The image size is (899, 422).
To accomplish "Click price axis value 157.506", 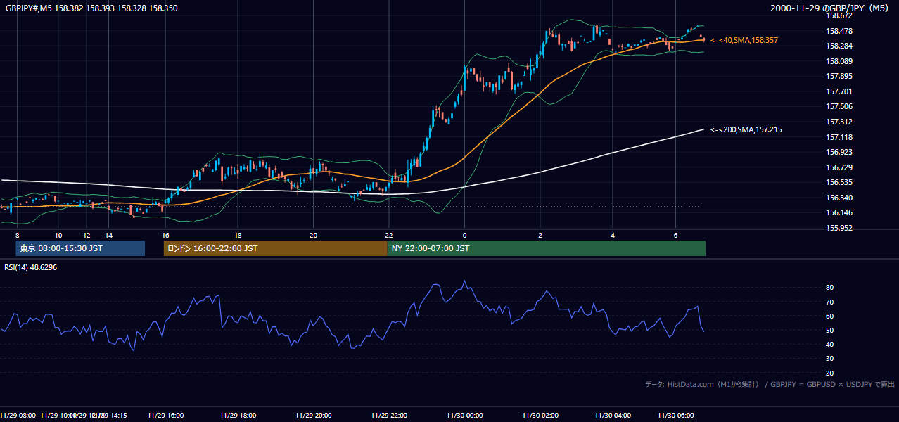I will [x=840, y=106].
